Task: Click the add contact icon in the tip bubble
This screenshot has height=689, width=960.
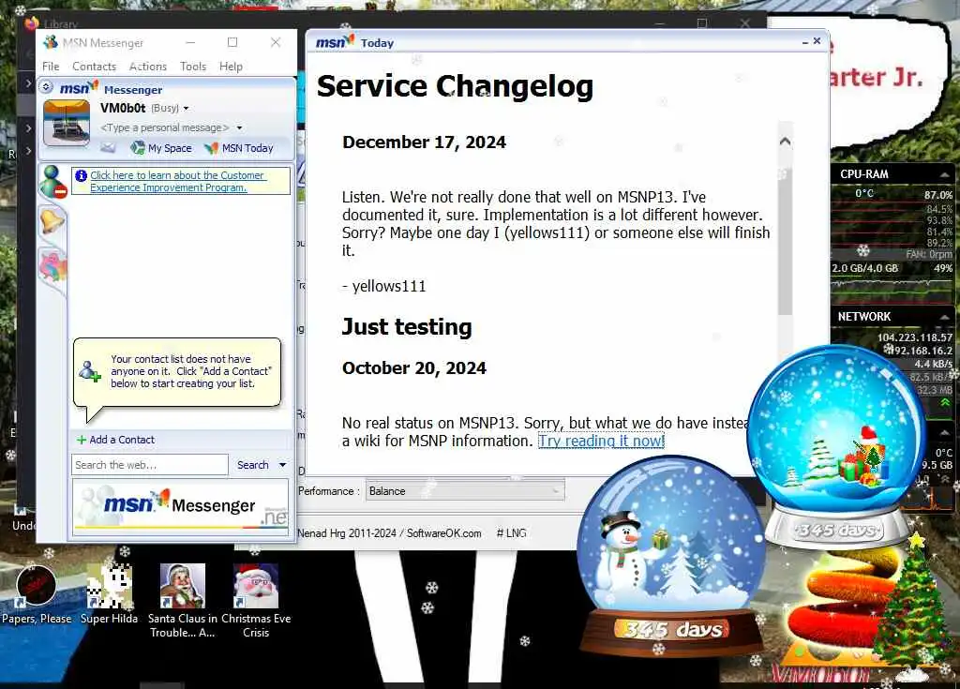Action: click(x=89, y=371)
